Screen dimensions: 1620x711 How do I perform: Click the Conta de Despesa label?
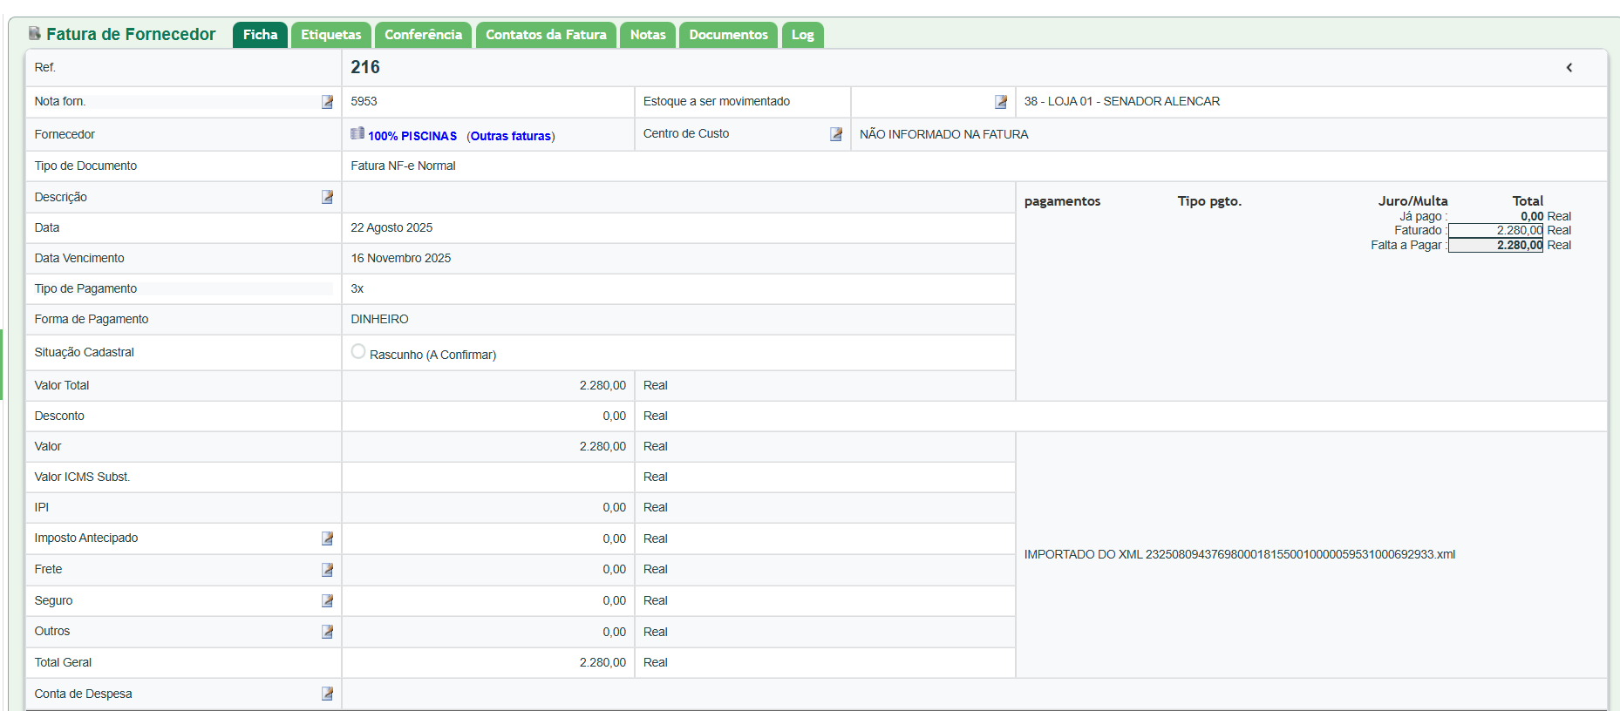tap(83, 694)
